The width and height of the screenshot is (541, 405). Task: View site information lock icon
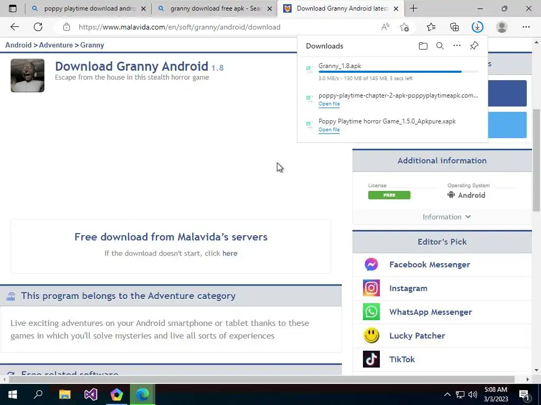pyautogui.click(x=67, y=27)
